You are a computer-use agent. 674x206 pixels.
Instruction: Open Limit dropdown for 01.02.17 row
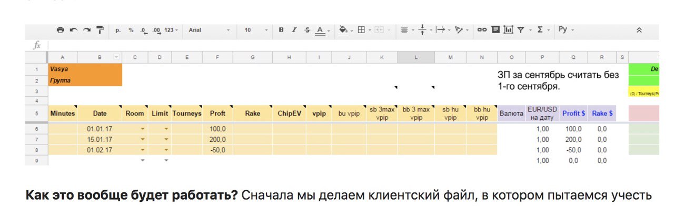[166, 150]
